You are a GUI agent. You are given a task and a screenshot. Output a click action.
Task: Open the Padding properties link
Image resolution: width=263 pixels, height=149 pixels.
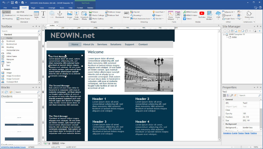pos(253,133)
